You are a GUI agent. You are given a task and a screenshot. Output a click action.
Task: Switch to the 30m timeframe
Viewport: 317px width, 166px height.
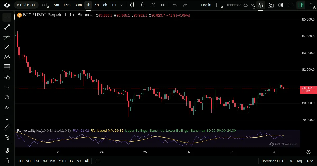click(x=78, y=5)
